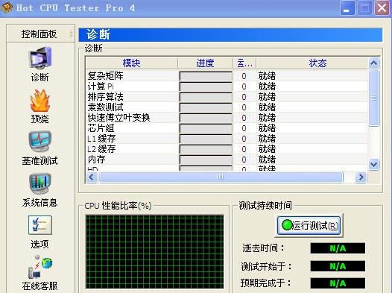Click the vertical scrollbar down arrow

(x=374, y=165)
